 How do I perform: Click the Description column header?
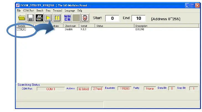167,26
